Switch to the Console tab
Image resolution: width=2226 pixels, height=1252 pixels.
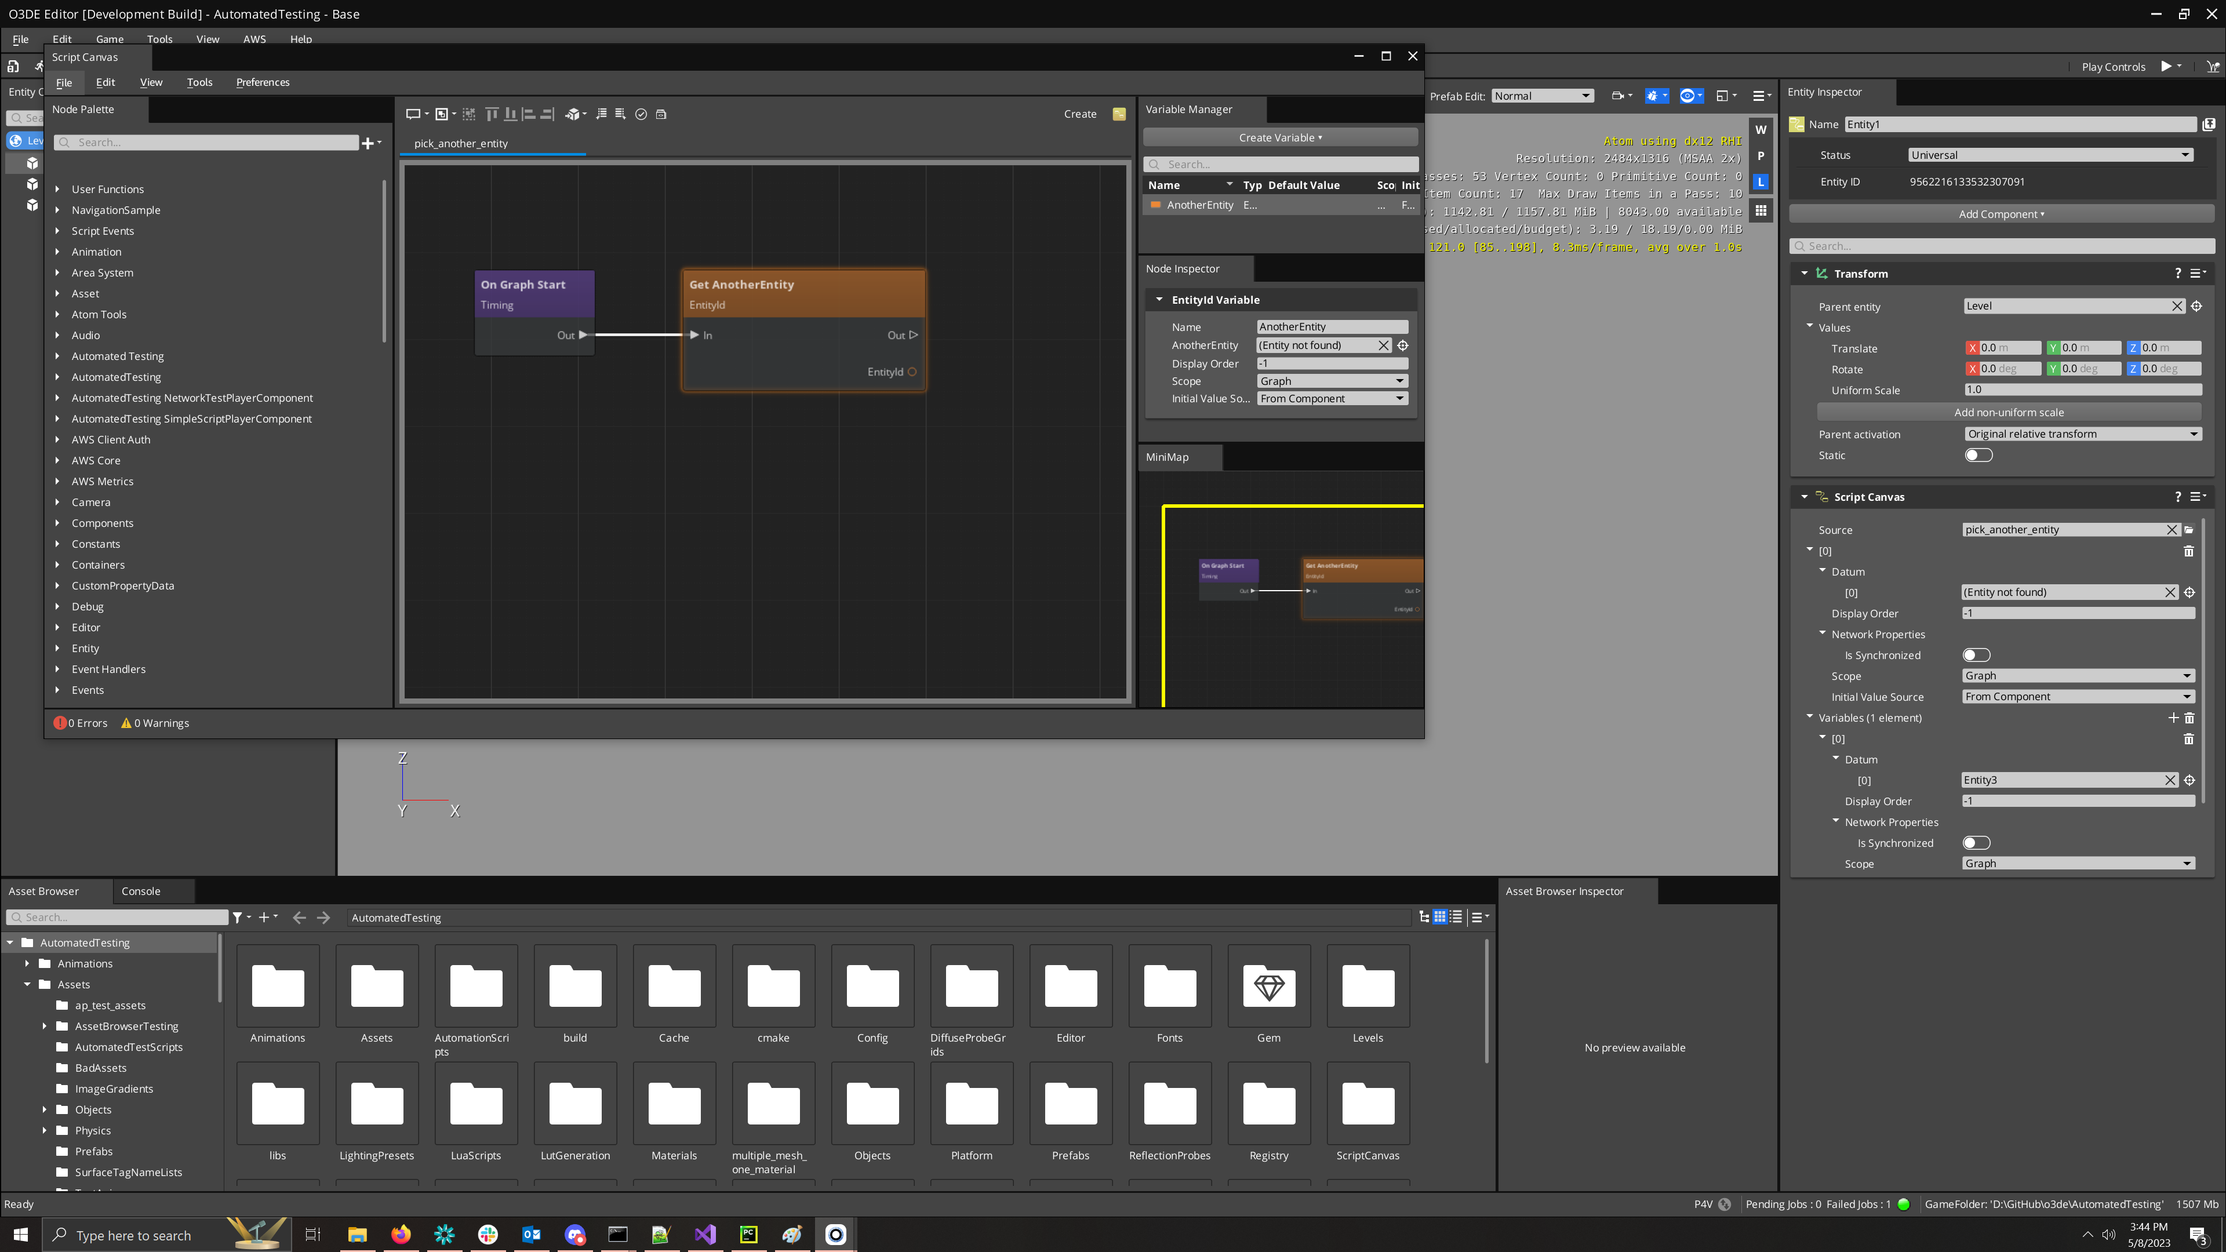pos(140,891)
